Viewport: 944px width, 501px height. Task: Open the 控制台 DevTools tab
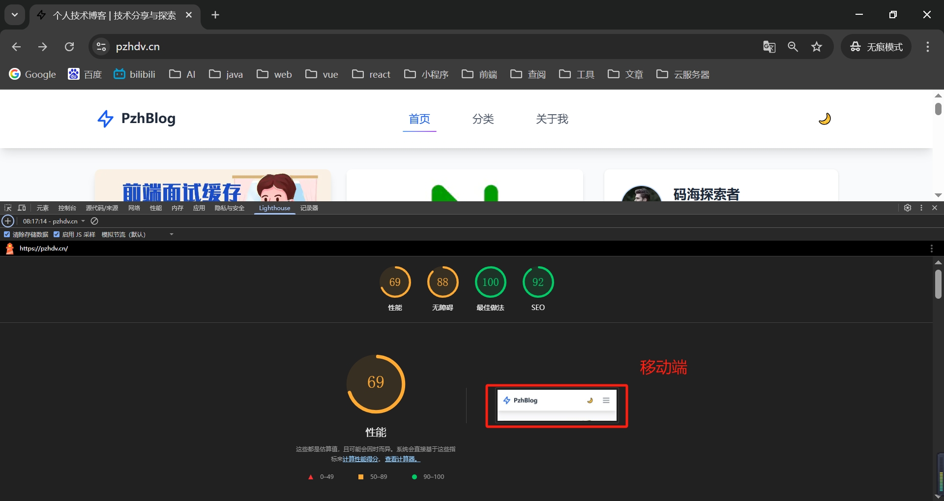tap(67, 208)
